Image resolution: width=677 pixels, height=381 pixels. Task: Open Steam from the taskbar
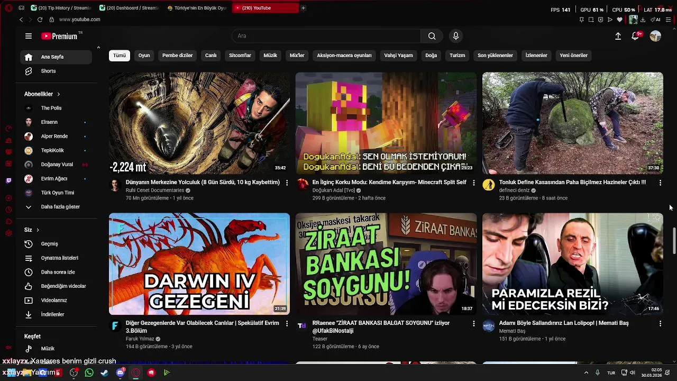(x=104, y=373)
